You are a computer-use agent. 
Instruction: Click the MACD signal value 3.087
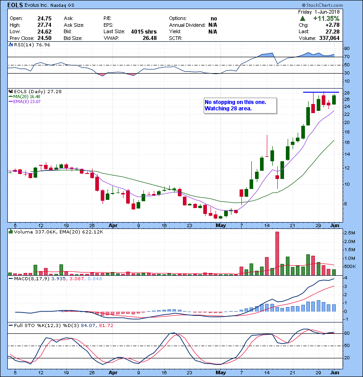pyautogui.click(x=77, y=279)
